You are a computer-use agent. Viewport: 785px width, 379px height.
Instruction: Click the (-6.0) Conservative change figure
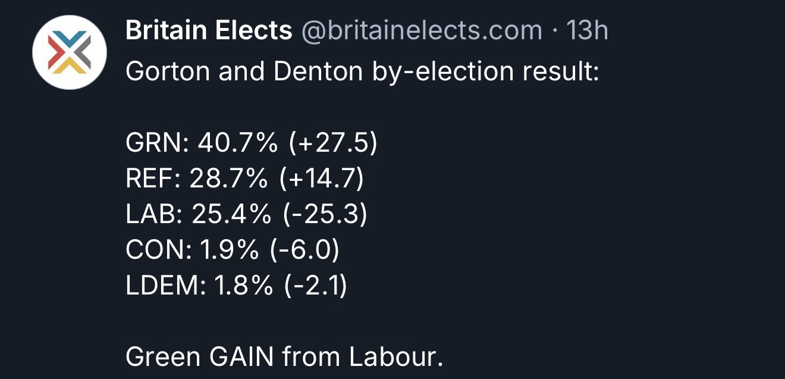coord(304,250)
